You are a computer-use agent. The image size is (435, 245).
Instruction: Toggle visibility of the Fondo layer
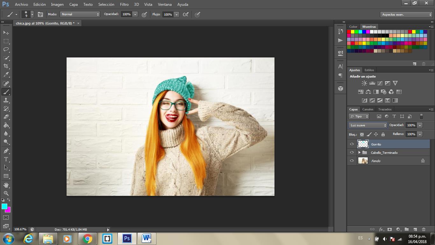pos(352,161)
